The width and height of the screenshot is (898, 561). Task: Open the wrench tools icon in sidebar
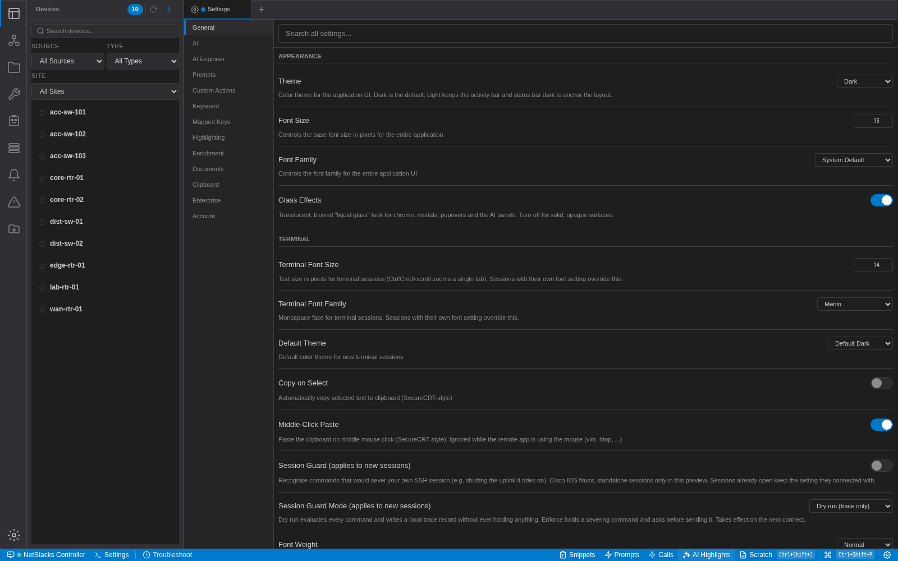coord(14,94)
